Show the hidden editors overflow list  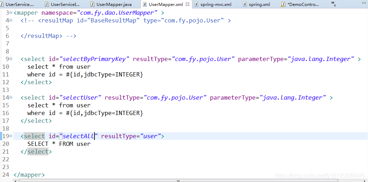(x=334, y=4)
